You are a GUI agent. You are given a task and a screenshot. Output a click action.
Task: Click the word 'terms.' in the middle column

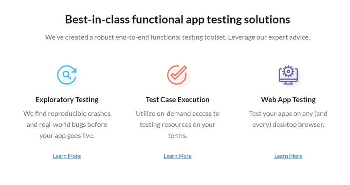pyautogui.click(x=177, y=136)
